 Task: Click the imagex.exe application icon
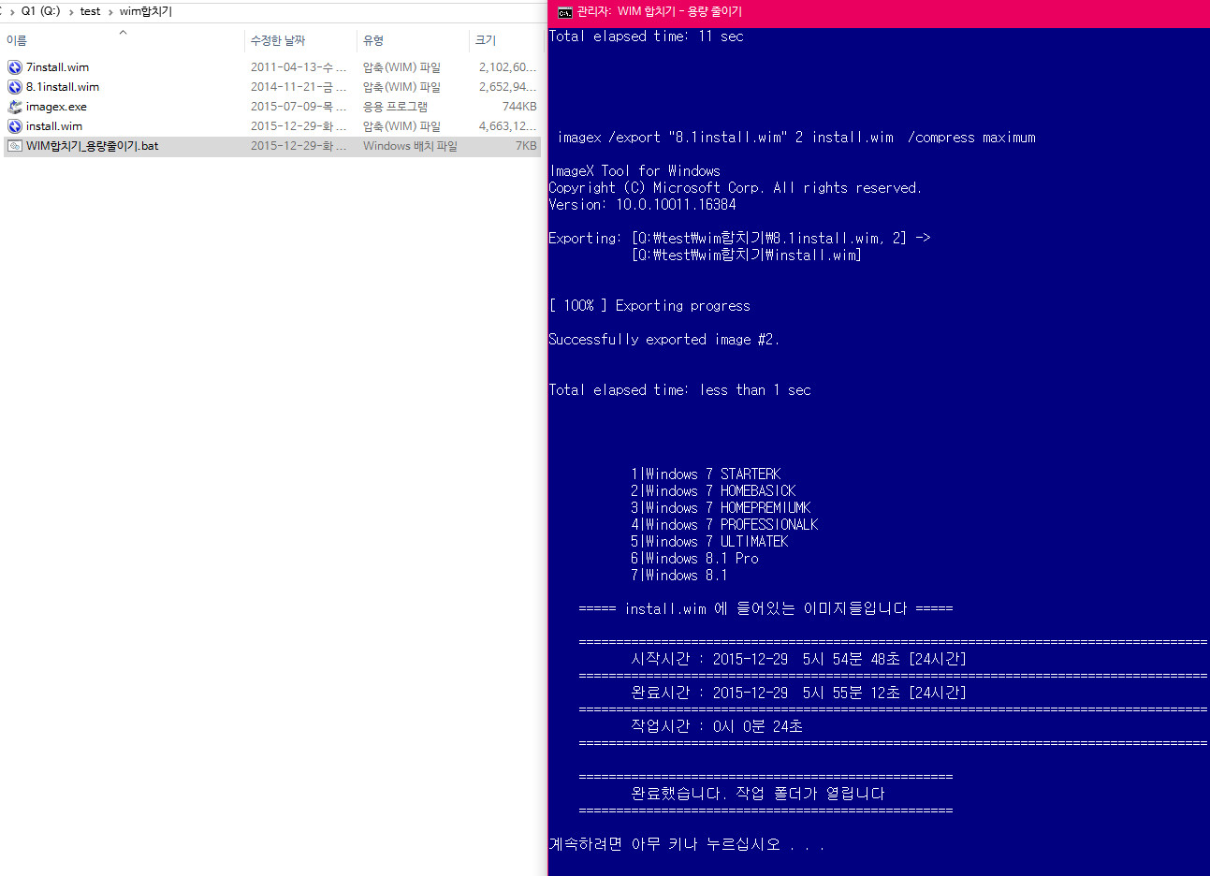(x=15, y=107)
